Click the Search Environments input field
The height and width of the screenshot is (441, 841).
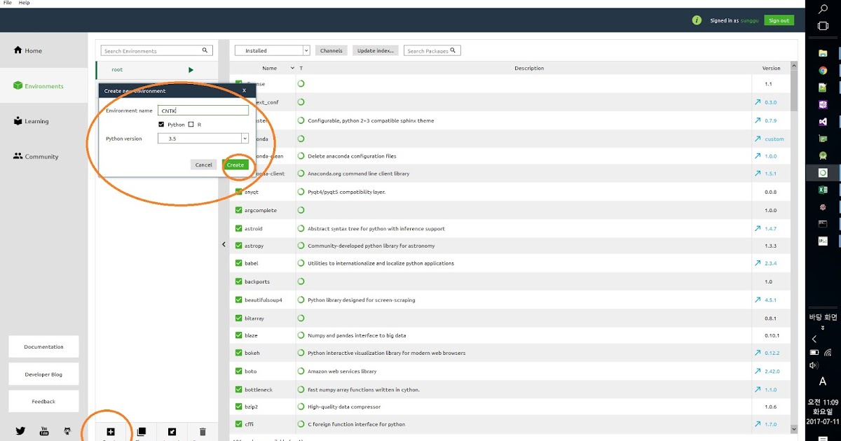tap(156, 50)
